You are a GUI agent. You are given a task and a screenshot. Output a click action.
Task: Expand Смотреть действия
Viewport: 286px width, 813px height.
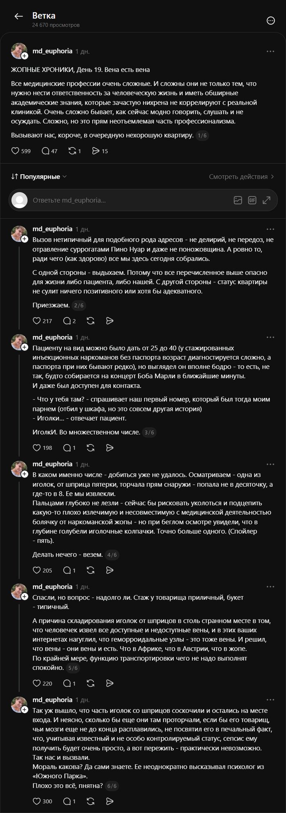click(241, 177)
